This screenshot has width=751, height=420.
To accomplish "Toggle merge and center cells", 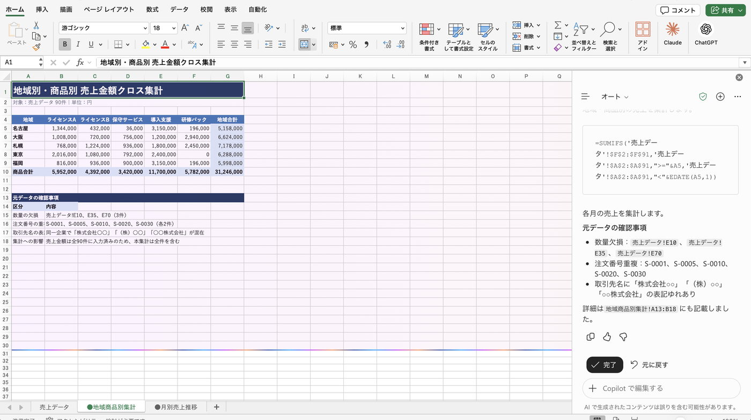I will coord(304,45).
